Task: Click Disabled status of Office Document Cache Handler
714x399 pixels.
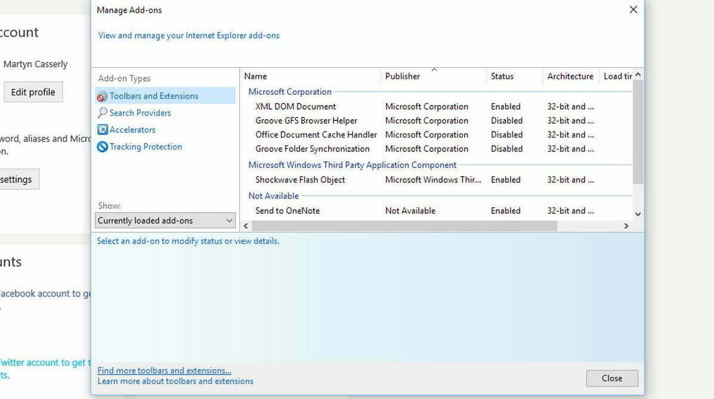Action: click(x=506, y=135)
